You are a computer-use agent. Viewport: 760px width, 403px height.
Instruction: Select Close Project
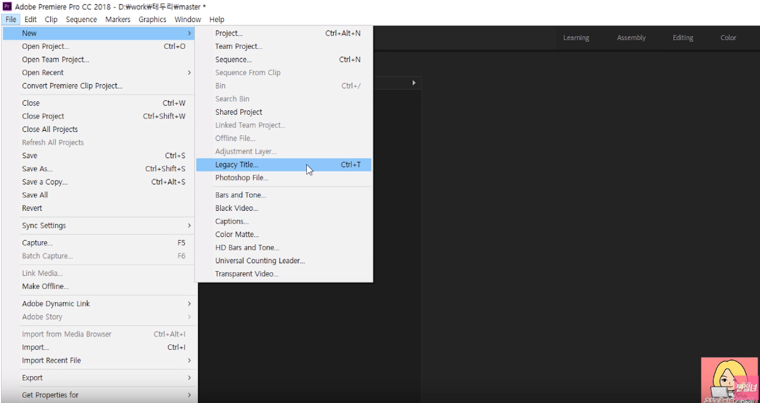[98, 116]
